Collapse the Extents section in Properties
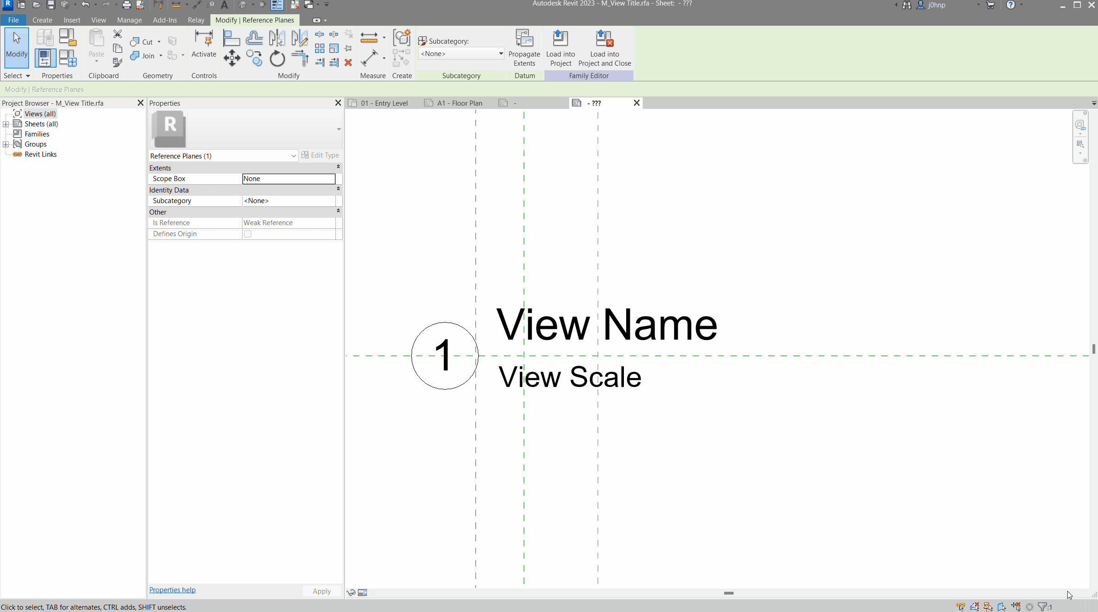The width and height of the screenshot is (1098, 612). (x=338, y=167)
